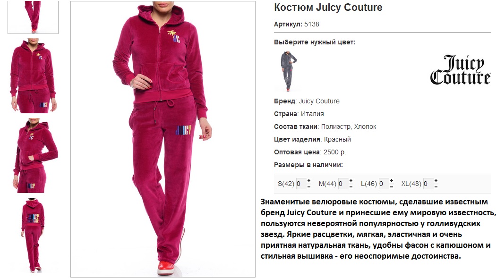Screen dimensions: 496x278
Task: Click the Костюм Juicy Couture title
Action: [x=328, y=7]
